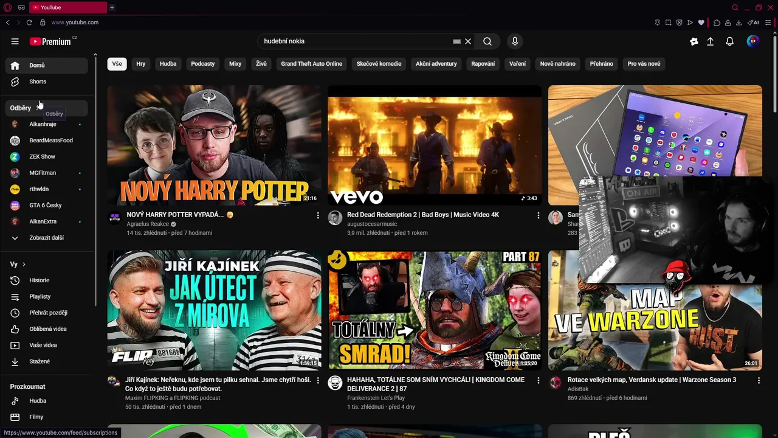Viewport: 778px width, 438px height.
Task: Select the Podcasty filter chip
Action: tap(203, 64)
